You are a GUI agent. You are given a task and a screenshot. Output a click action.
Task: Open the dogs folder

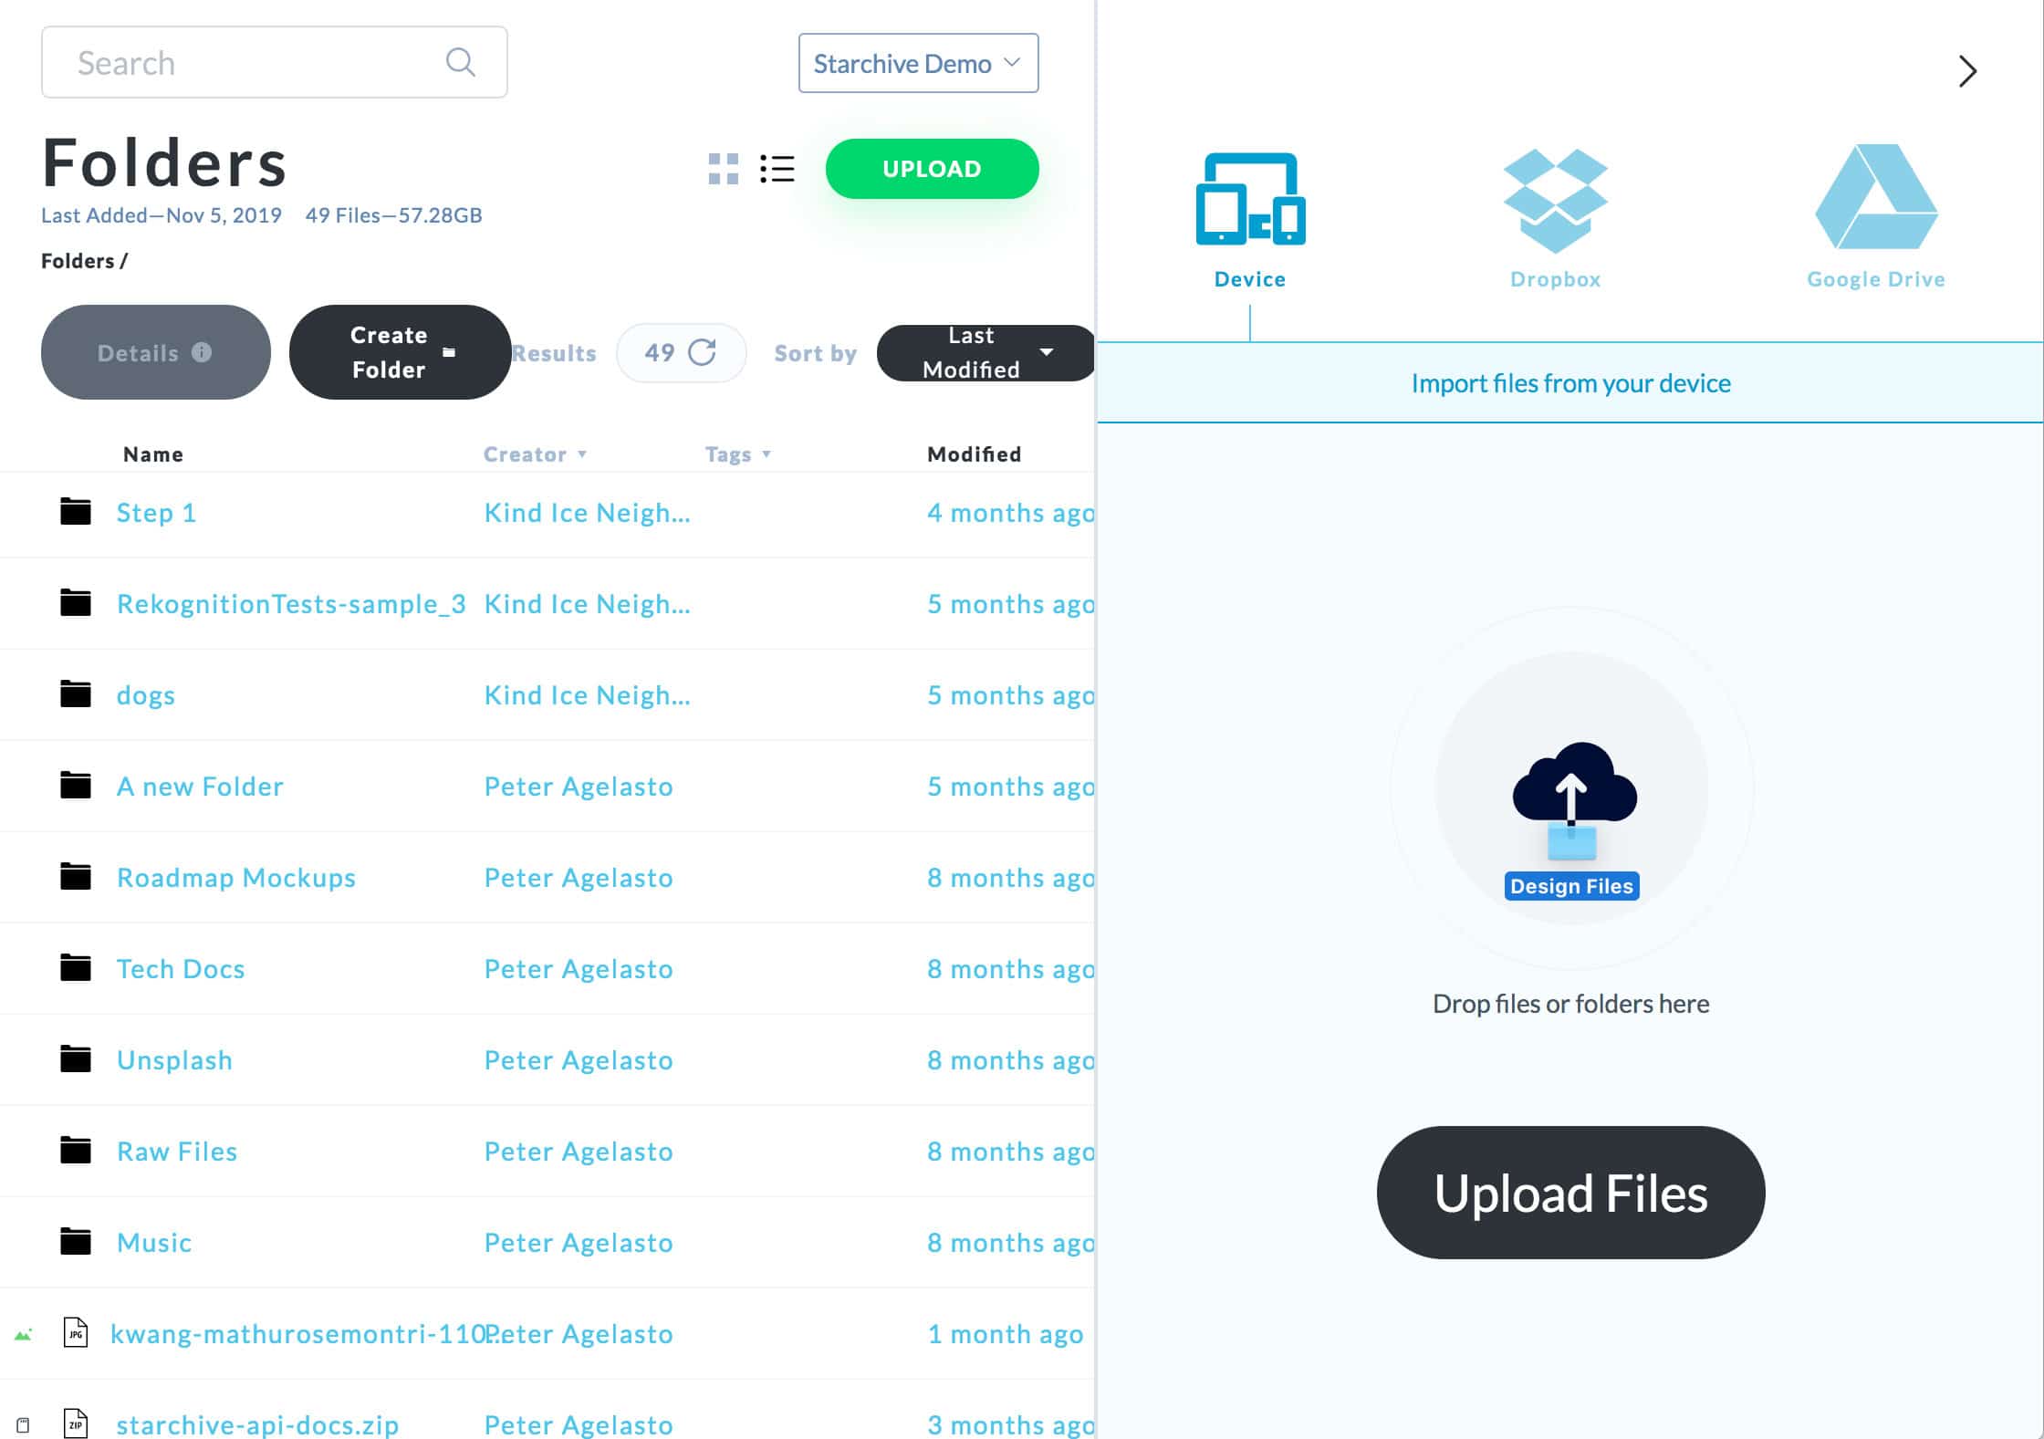[x=146, y=695]
